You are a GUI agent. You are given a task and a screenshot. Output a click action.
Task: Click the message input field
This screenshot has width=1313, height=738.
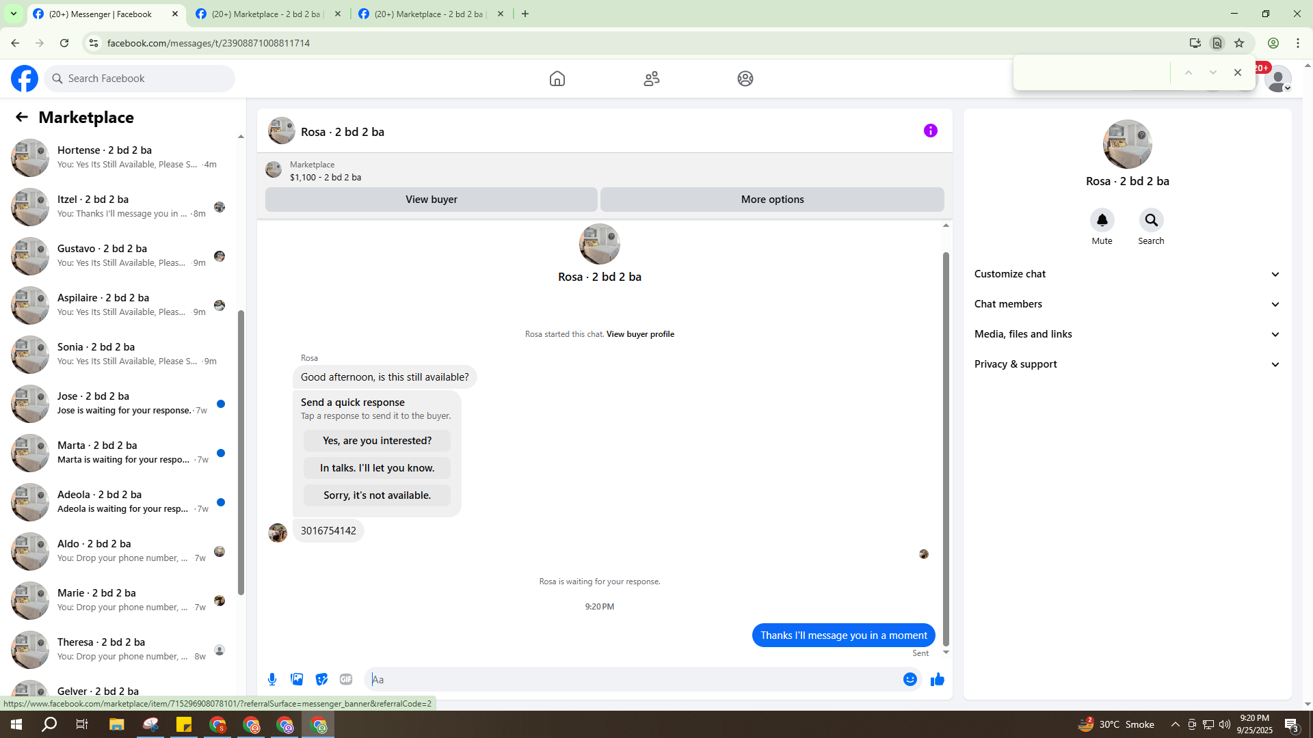click(x=629, y=679)
